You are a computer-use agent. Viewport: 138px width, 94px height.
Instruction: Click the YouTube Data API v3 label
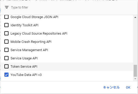click(26, 75)
